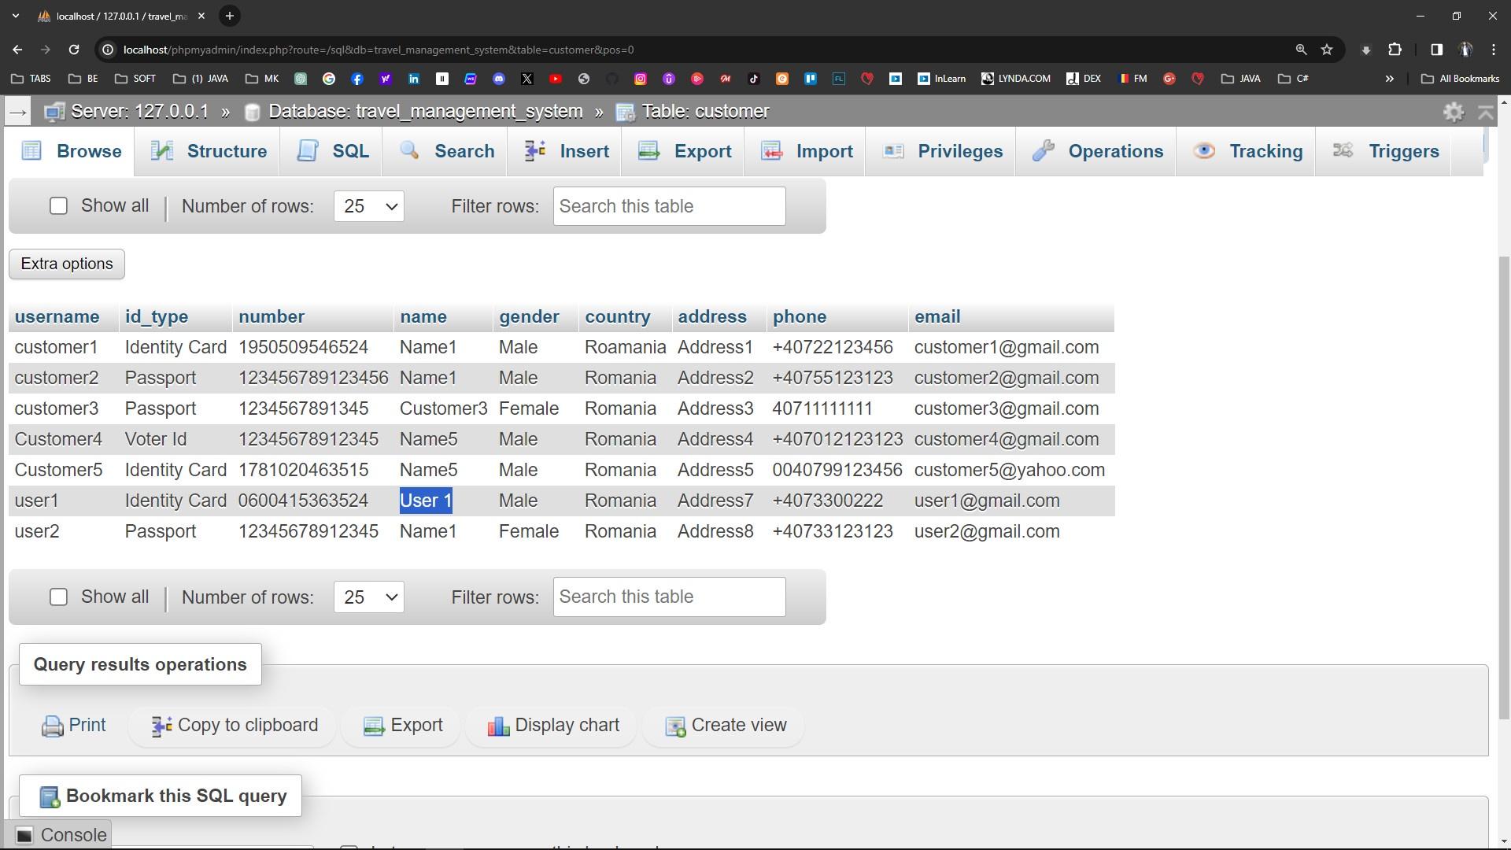The image size is (1511, 850).
Task: Click the Display chart icon
Action: click(498, 726)
